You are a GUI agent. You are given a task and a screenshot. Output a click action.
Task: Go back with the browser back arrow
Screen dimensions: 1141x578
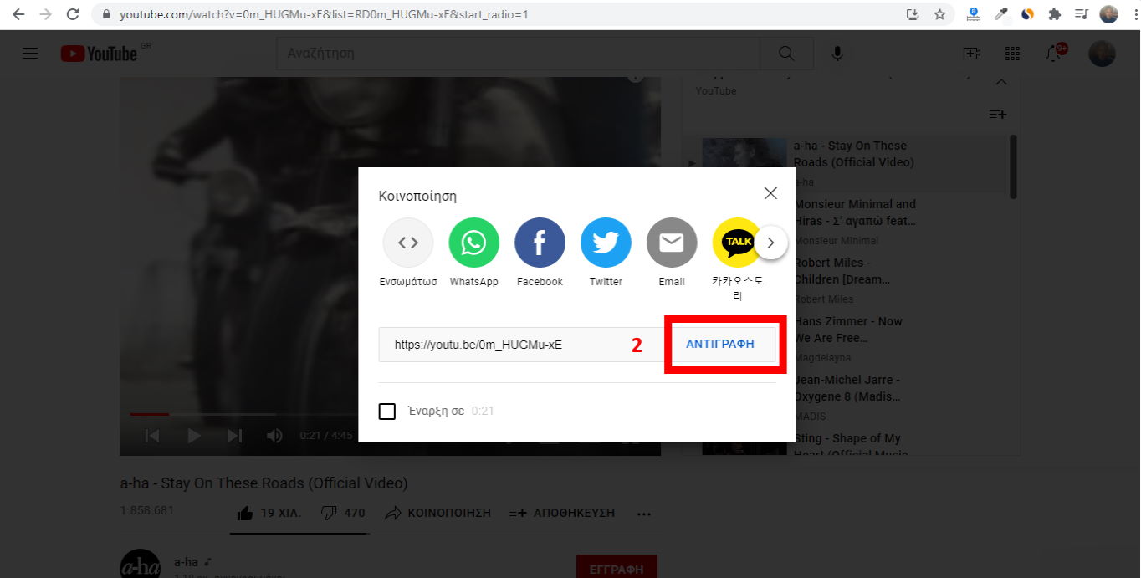point(18,14)
